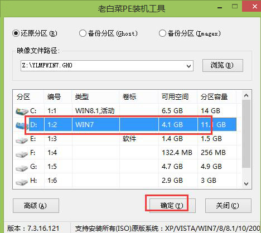Click the version 7.3.16.121 status text
Viewport: 261px width, 233px height.
click(33, 229)
